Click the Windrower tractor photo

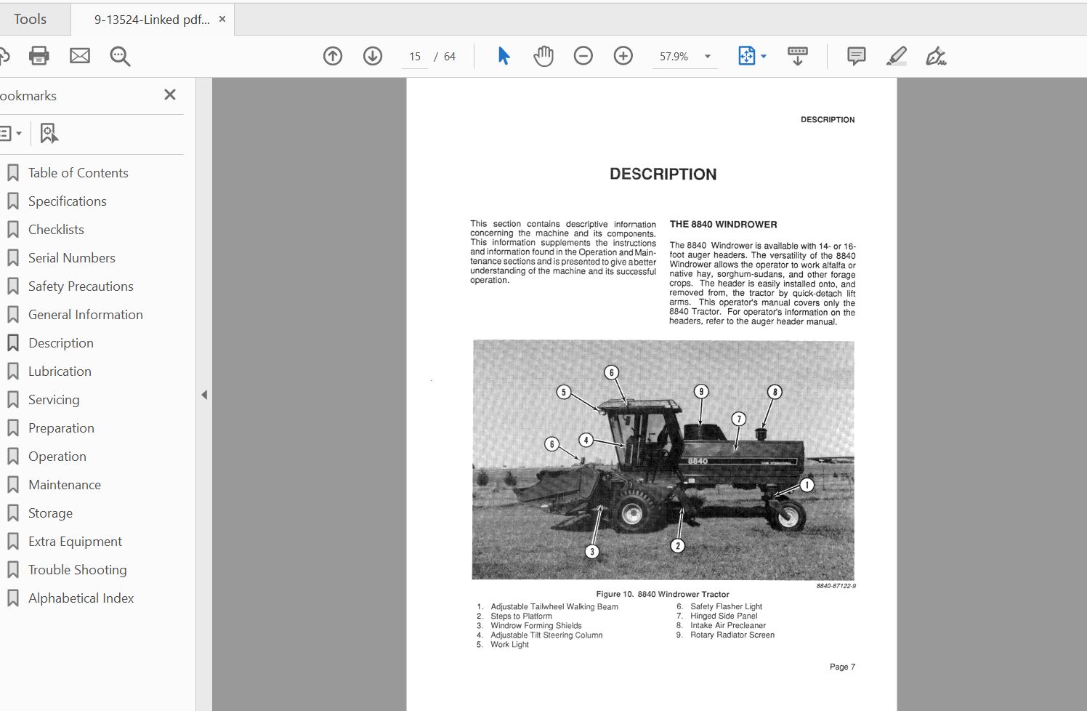pos(663,459)
